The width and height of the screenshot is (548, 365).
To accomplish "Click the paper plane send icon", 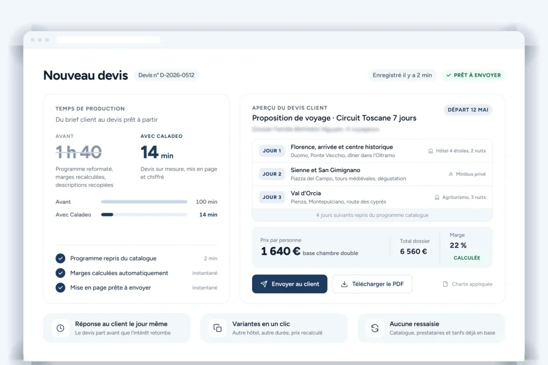I will point(264,284).
